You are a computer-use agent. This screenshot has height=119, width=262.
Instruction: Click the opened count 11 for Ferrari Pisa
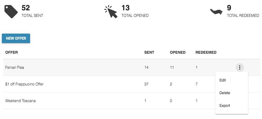(x=172, y=67)
